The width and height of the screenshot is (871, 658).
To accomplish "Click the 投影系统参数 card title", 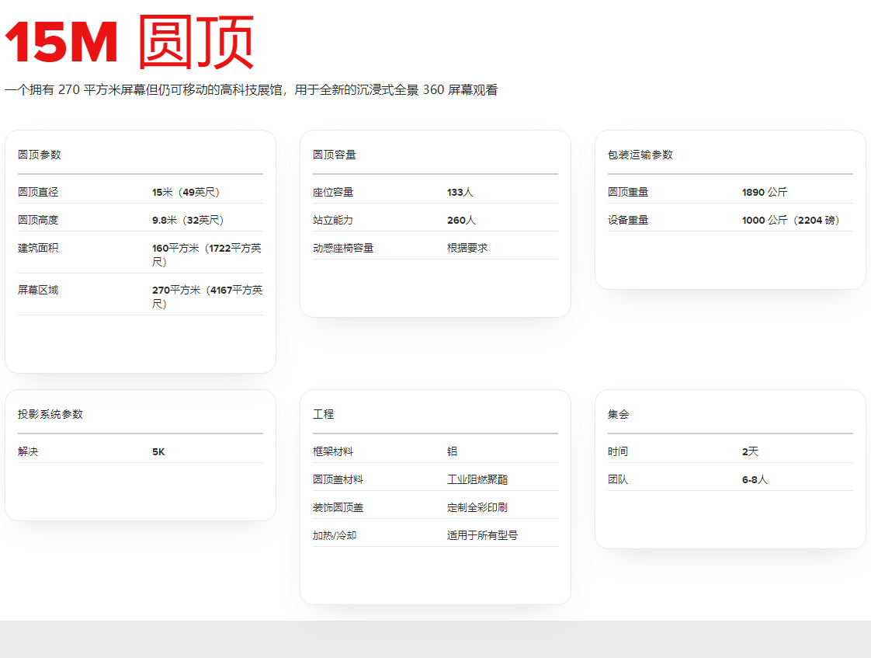I will 50,414.
